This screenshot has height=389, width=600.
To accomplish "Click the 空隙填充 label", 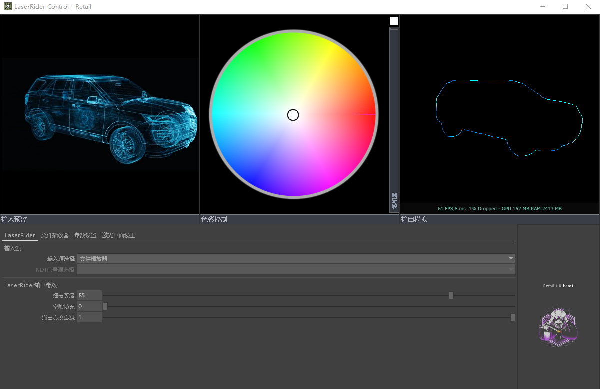I will click(64, 306).
